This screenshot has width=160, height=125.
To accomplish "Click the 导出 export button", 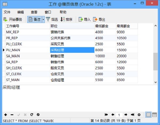I will pyautogui.click(x=99, y=19).
